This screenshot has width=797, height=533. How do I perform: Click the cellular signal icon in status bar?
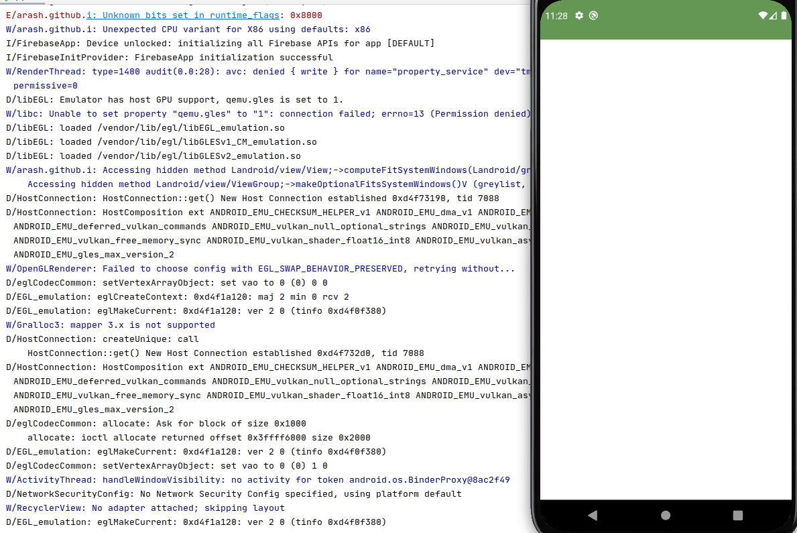(773, 16)
